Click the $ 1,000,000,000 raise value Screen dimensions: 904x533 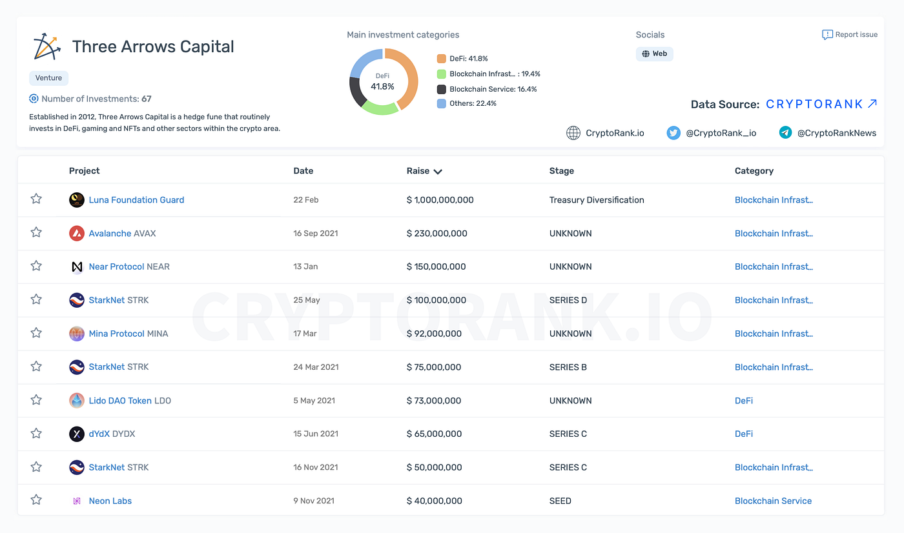pyautogui.click(x=440, y=200)
